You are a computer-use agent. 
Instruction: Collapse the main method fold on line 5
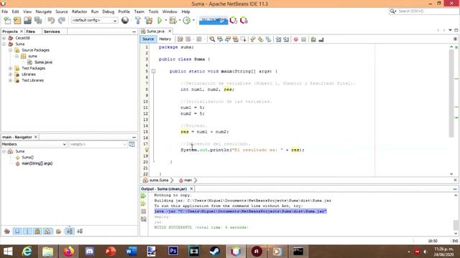[x=153, y=71]
